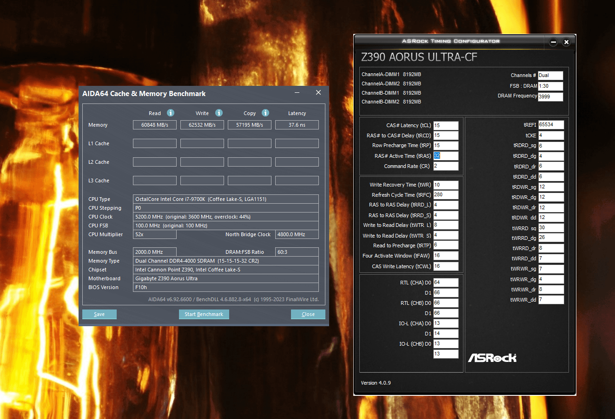Edit the Refresh Cycle Time (tRFC) field

pos(446,195)
